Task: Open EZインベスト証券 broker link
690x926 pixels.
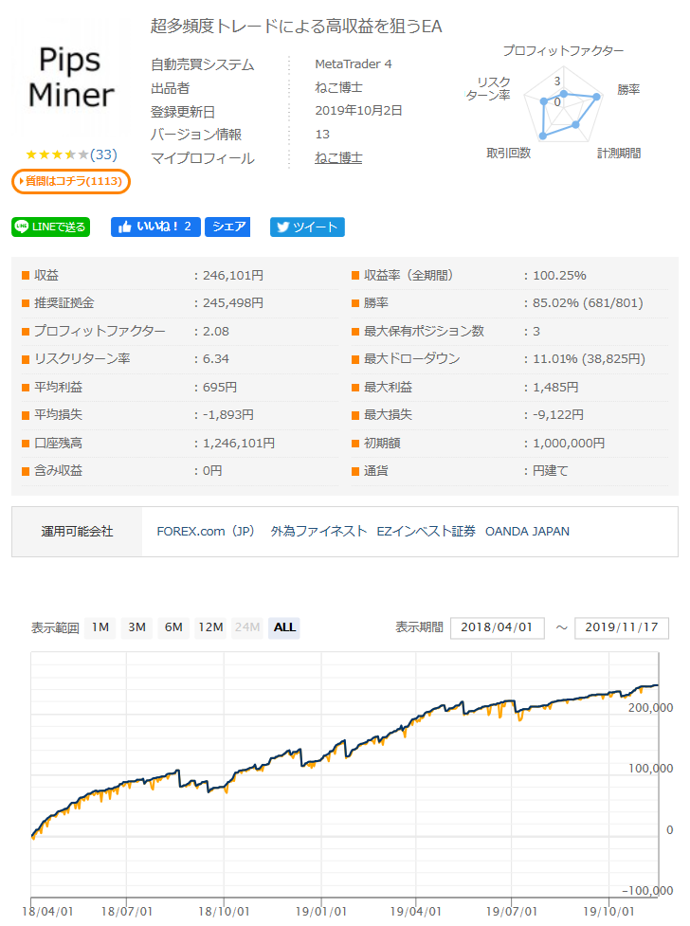Action: 426,531
